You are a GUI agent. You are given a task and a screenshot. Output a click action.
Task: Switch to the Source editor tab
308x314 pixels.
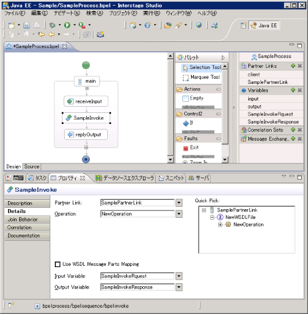[31, 167]
